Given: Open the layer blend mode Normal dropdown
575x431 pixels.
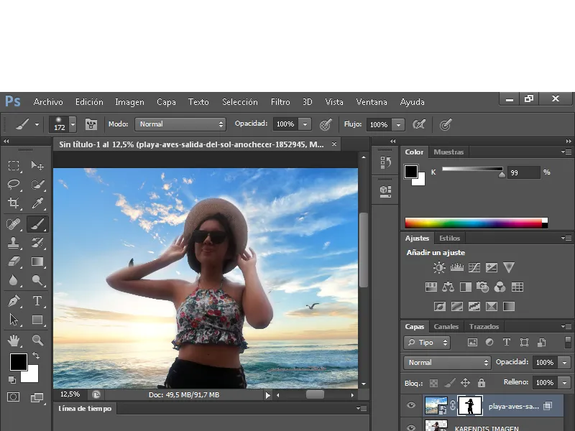Looking at the screenshot, I should 447,363.
